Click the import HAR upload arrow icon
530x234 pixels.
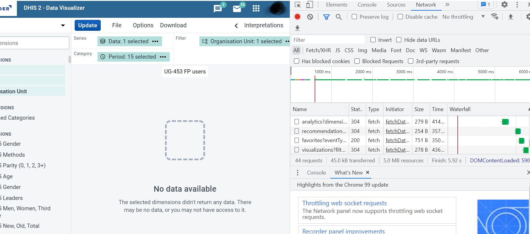[x=511, y=17]
